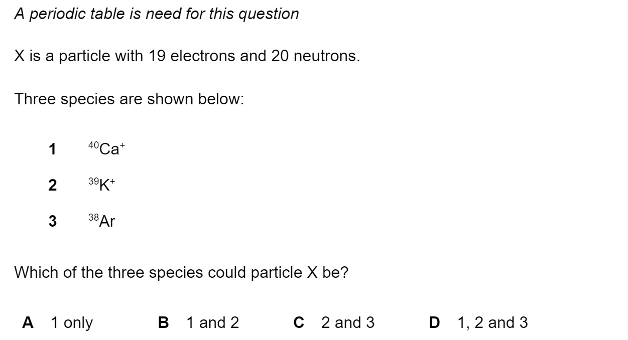Select answer option A
The height and width of the screenshot is (340, 628).
click(x=28, y=322)
